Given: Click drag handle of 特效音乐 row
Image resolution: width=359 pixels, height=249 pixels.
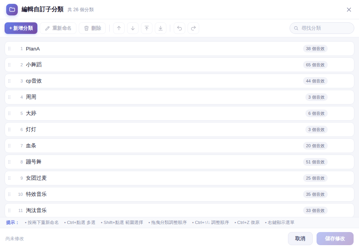Looking at the screenshot, I should tap(9, 194).
